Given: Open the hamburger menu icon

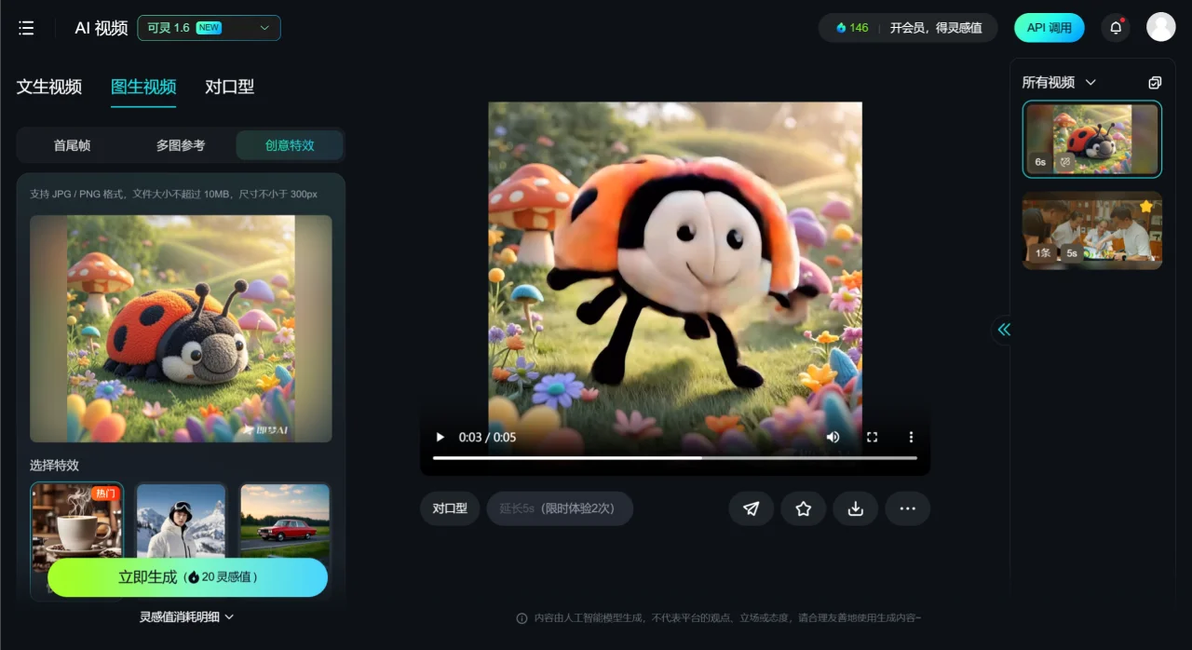Looking at the screenshot, I should tap(26, 28).
